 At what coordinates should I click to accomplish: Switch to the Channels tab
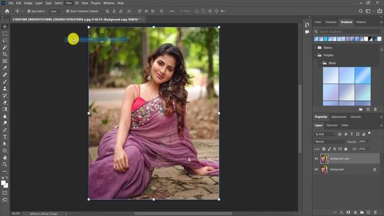pos(332,125)
